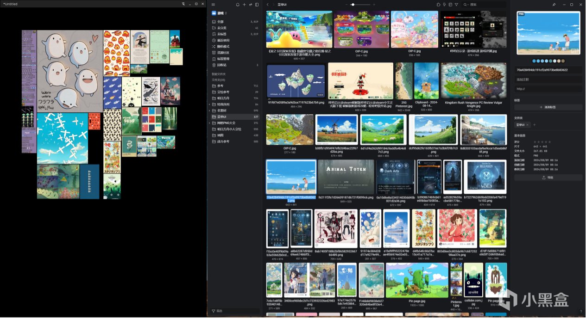Open 随机模式 in the sidebar
Image resolution: width=586 pixels, height=319 pixels.
point(235,46)
